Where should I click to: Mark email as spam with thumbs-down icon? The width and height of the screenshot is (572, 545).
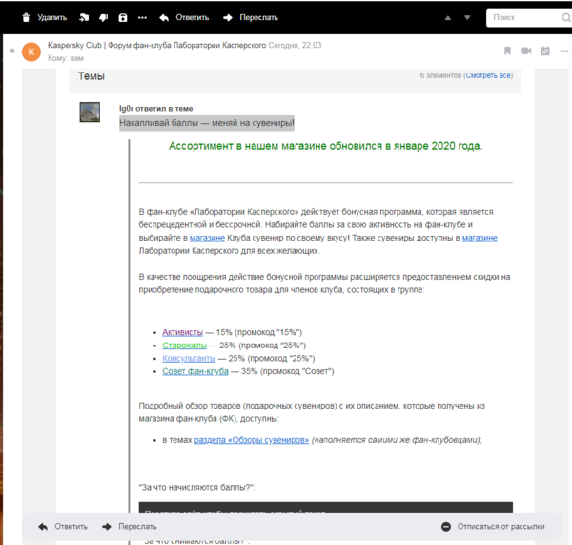tap(104, 17)
